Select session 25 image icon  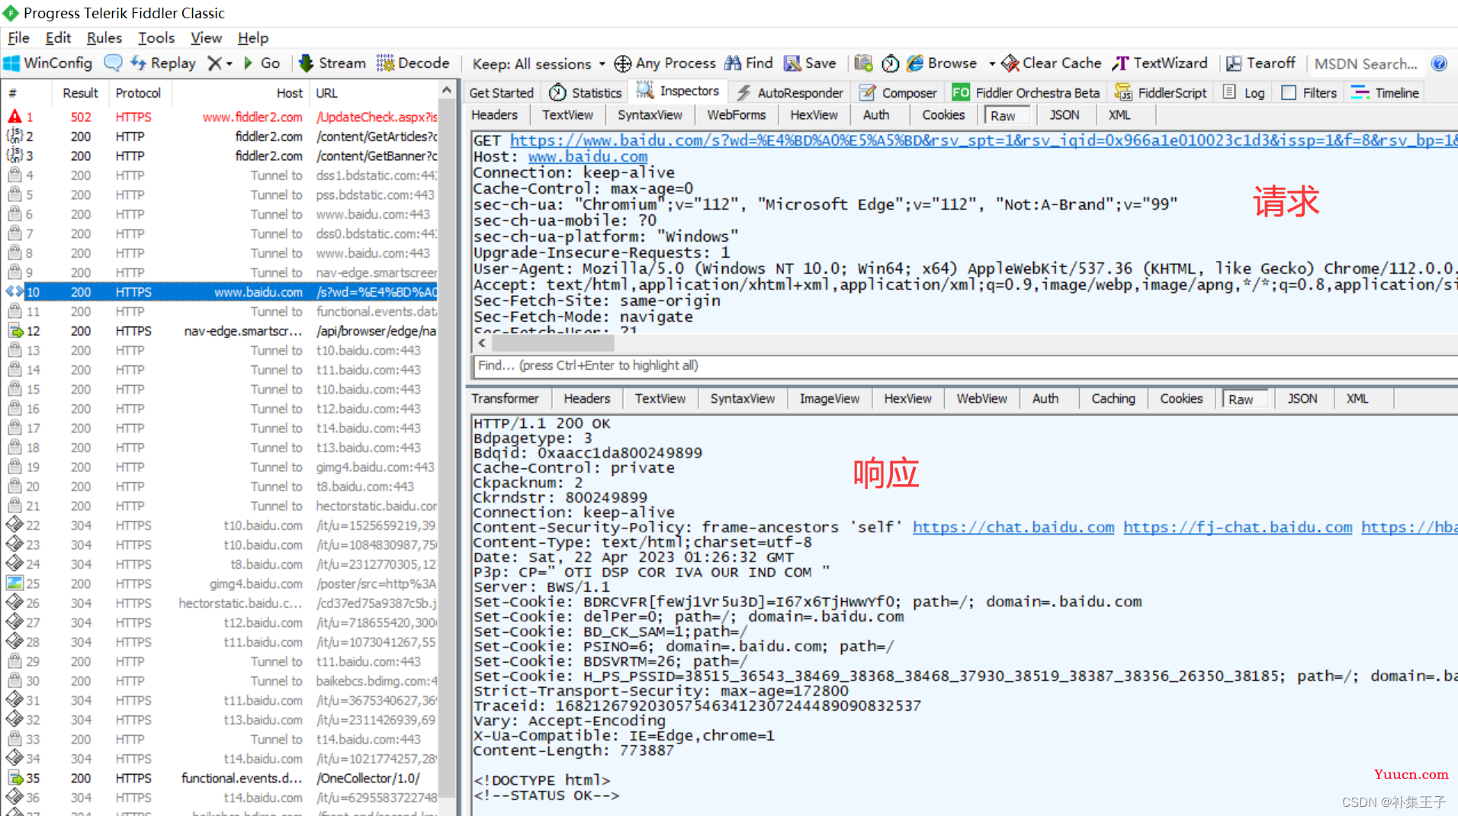tap(14, 583)
